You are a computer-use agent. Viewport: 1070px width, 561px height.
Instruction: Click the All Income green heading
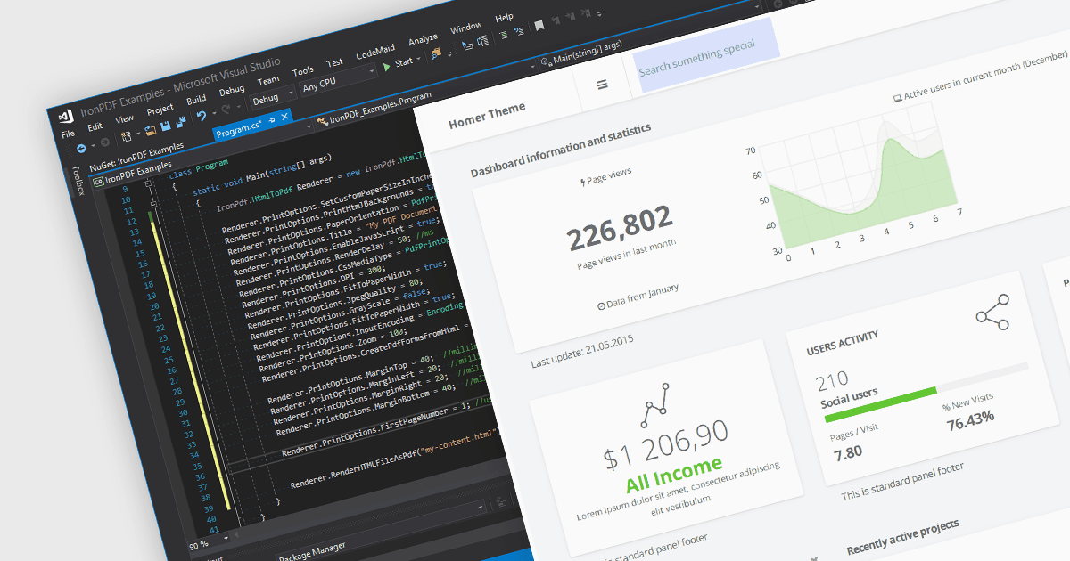673,475
